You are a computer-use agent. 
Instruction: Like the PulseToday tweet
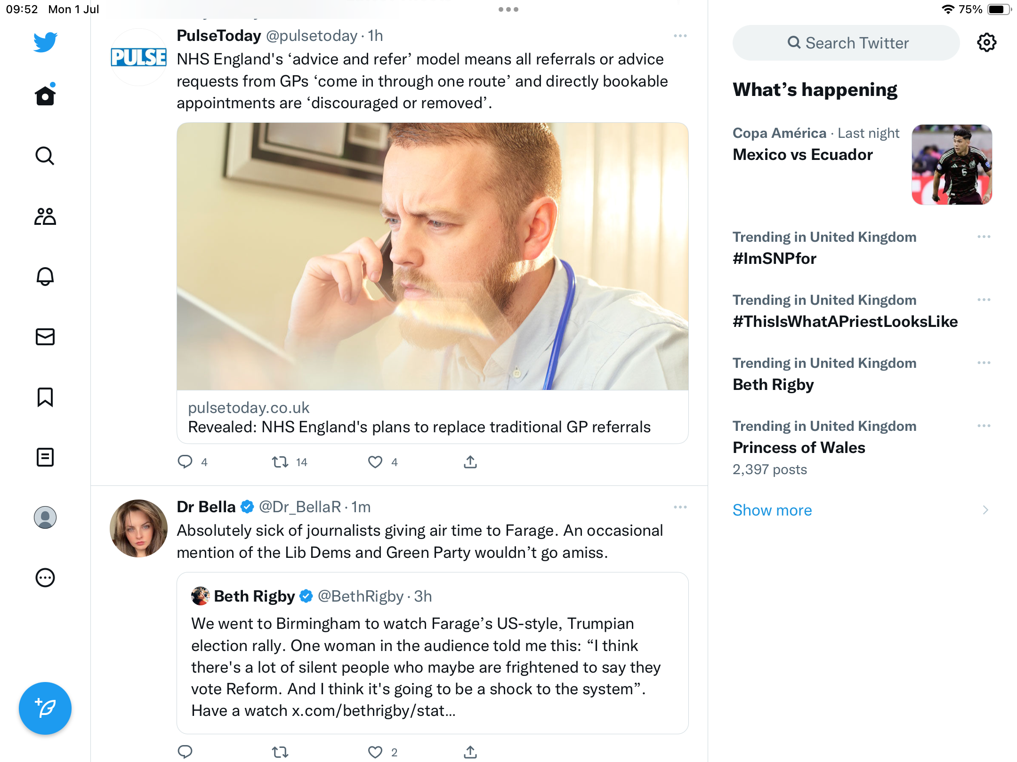(x=375, y=462)
